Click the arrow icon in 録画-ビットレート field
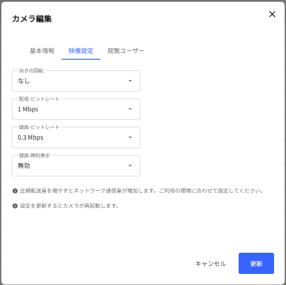Viewport: 286px width, 285px height. [130, 137]
